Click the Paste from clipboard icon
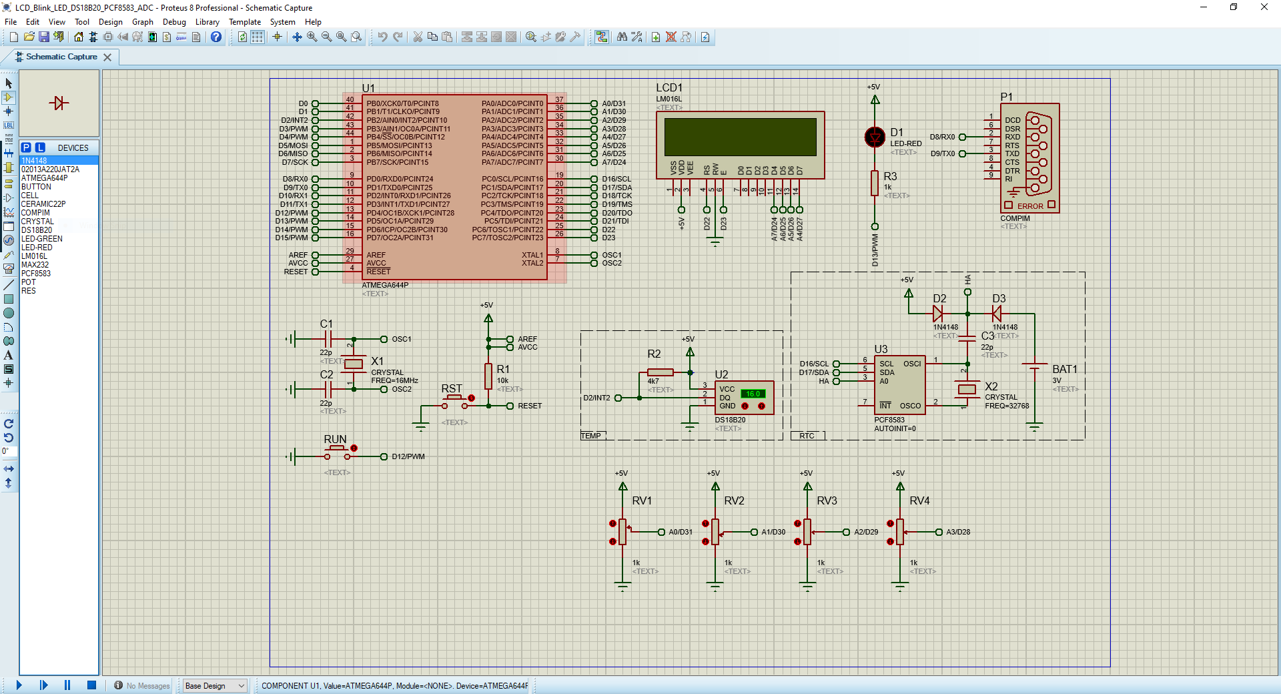 click(447, 37)
